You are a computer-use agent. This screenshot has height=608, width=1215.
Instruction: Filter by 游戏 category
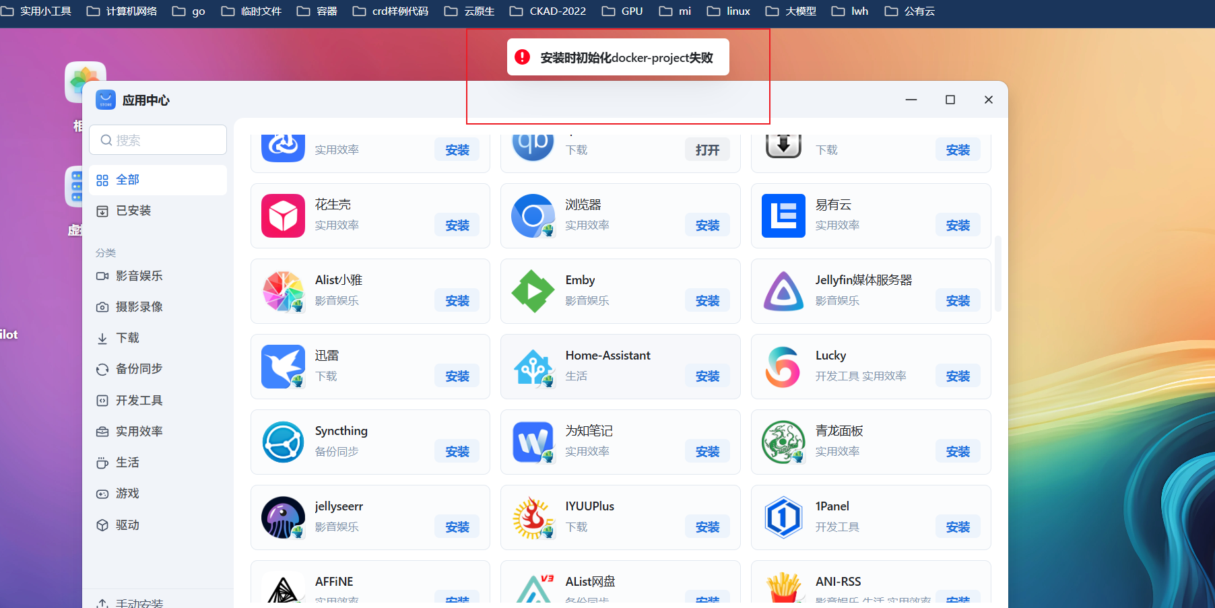tap(158, 494)
